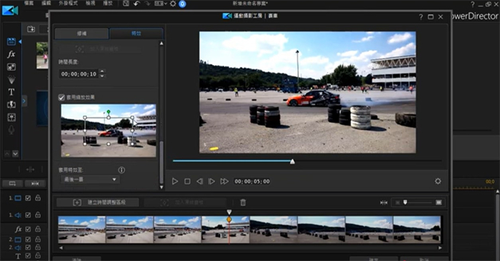Image resolution: width=500 pixels, height=261 pixels.
Task: Click the create time shift region button
Action: pyautogui.click(x=98, y=202)
